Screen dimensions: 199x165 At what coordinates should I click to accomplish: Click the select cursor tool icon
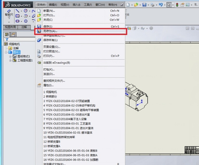(169, 5)
